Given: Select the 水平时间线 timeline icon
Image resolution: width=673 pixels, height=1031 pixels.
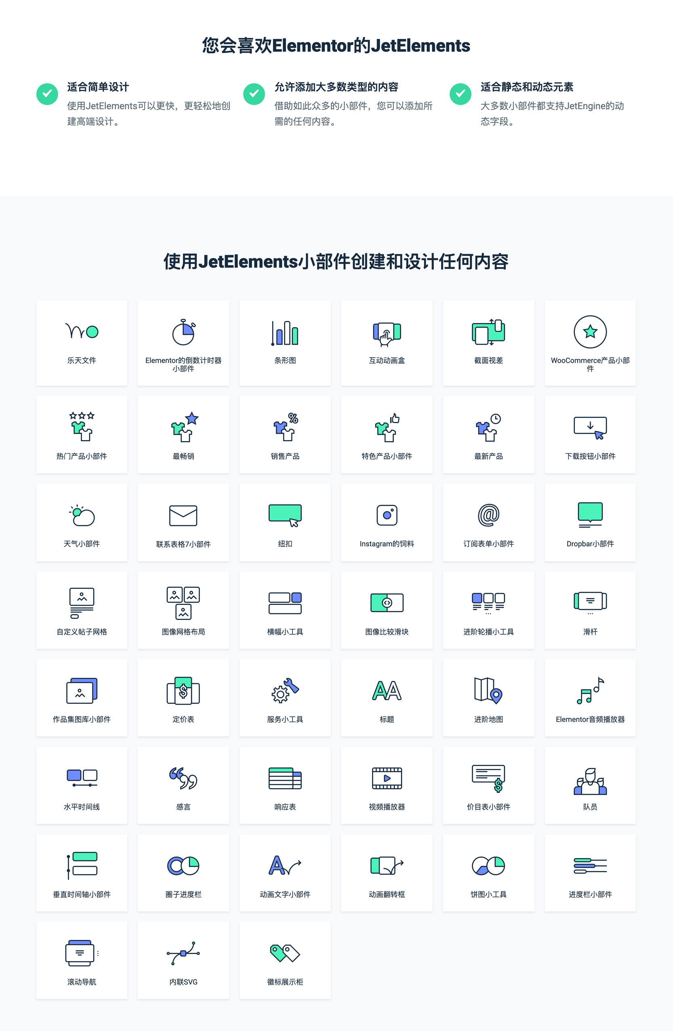Looking at the screenshot, I should pos(82,778).
